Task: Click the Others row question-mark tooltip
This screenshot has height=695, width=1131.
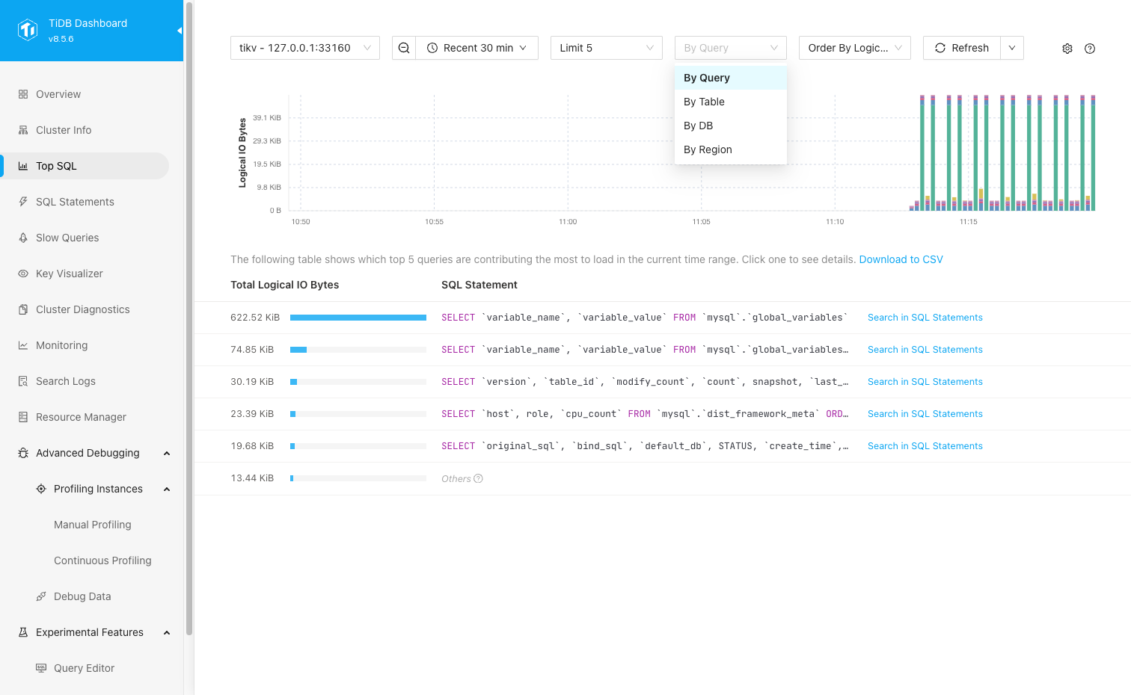Action: [478, 478]
